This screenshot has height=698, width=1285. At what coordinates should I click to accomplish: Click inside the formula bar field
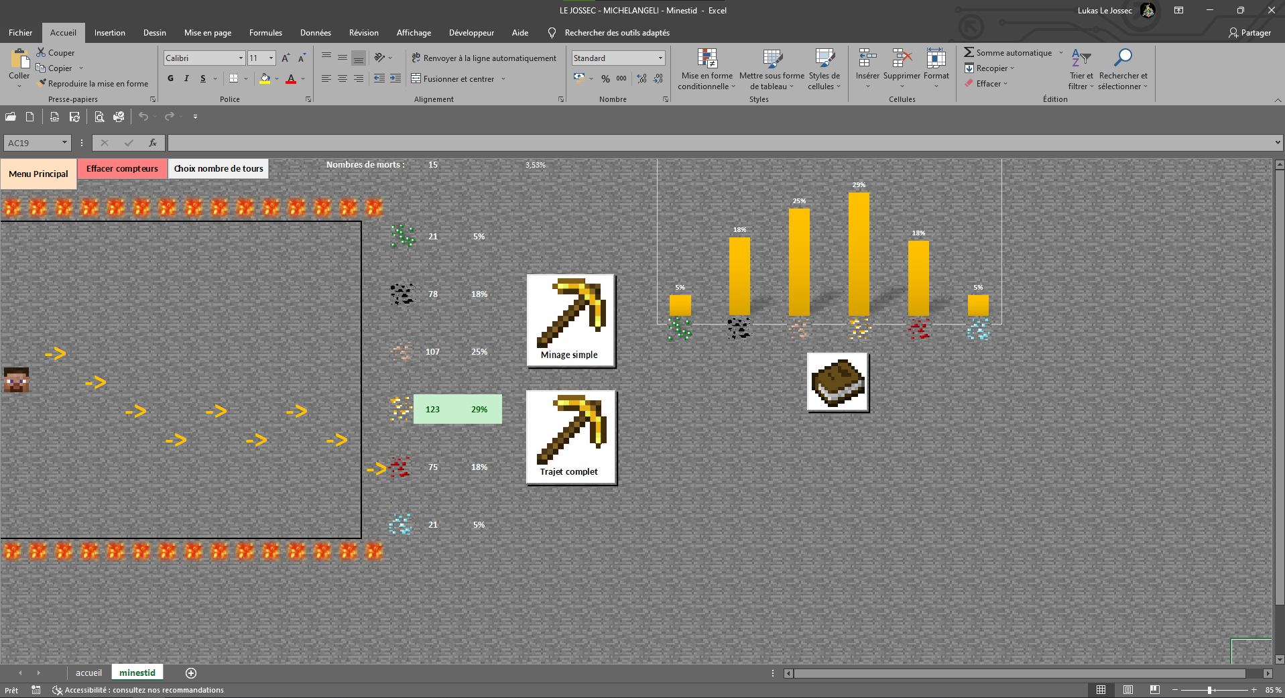pyautogui.click(x=717, y=143)
